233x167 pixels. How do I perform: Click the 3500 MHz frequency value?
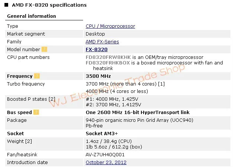[x=98, y=76]
